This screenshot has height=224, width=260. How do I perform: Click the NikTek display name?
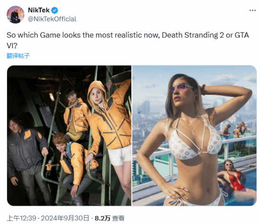coord(39,10)
